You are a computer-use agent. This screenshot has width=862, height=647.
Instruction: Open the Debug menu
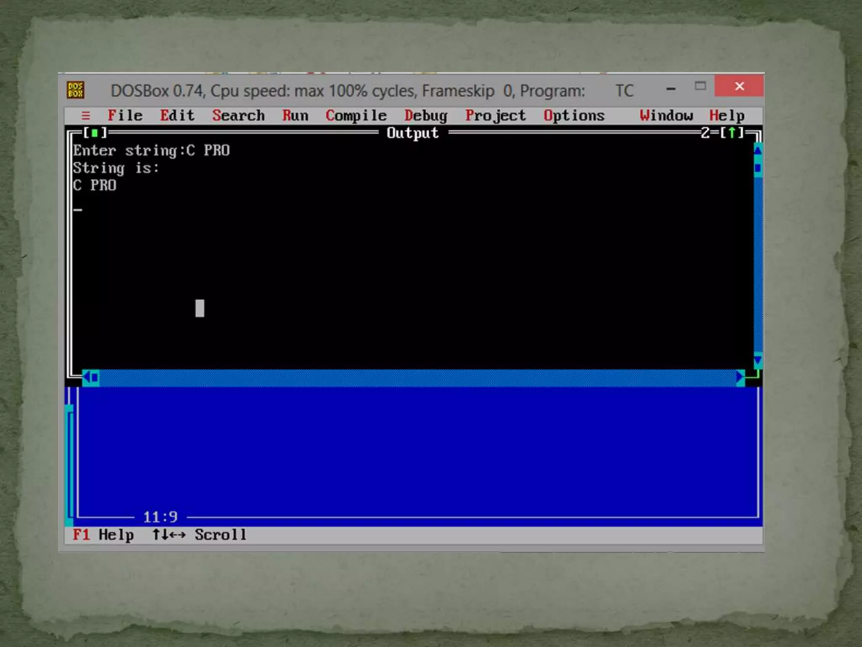(x=426, y=115)
